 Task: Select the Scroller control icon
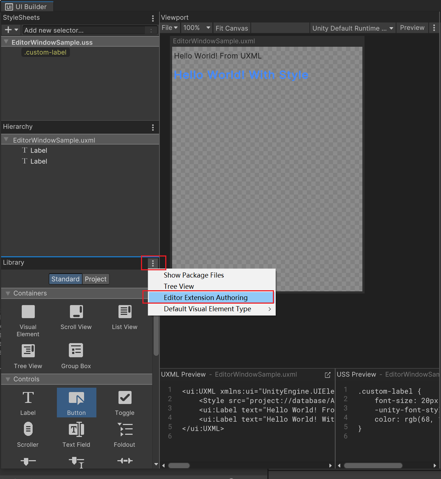point(28,430)
